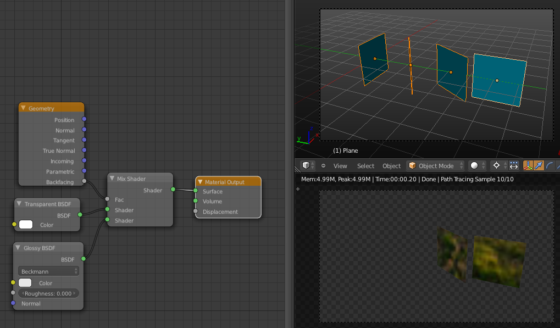The width and height of the screenshot is (560, 328).
Task: Click the Displacement input socket
Action: (x=196, y=212)
